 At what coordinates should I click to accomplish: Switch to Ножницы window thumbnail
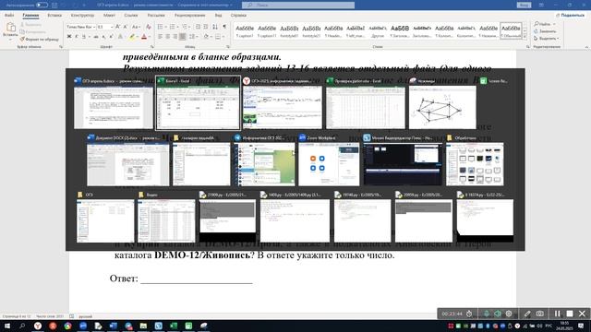click(442, 103)
